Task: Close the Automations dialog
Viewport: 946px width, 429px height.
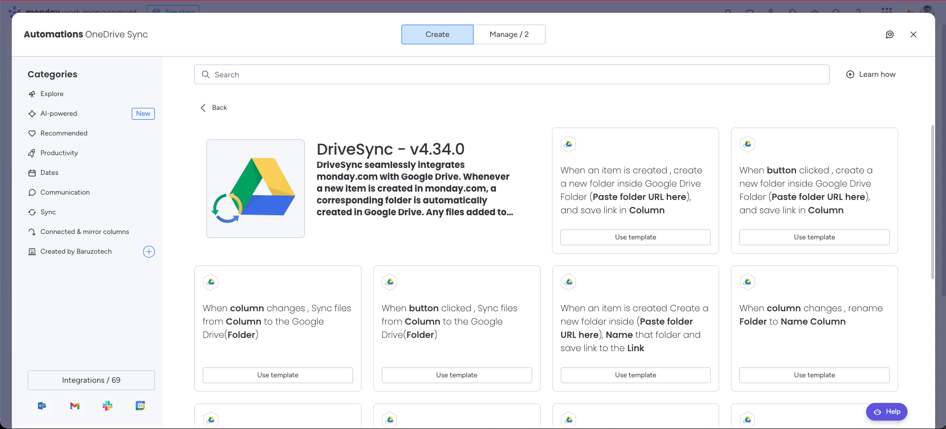Action: click(913, 34)
